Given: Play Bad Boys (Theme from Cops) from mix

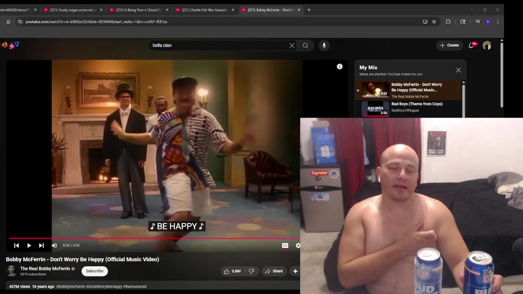Looking at the screenshot, I should [409, 108].
